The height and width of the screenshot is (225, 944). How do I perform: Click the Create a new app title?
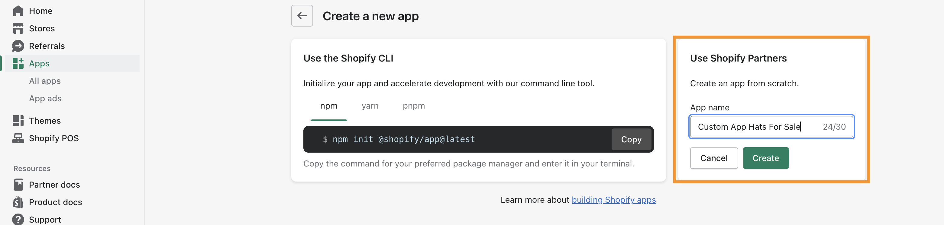370,16
